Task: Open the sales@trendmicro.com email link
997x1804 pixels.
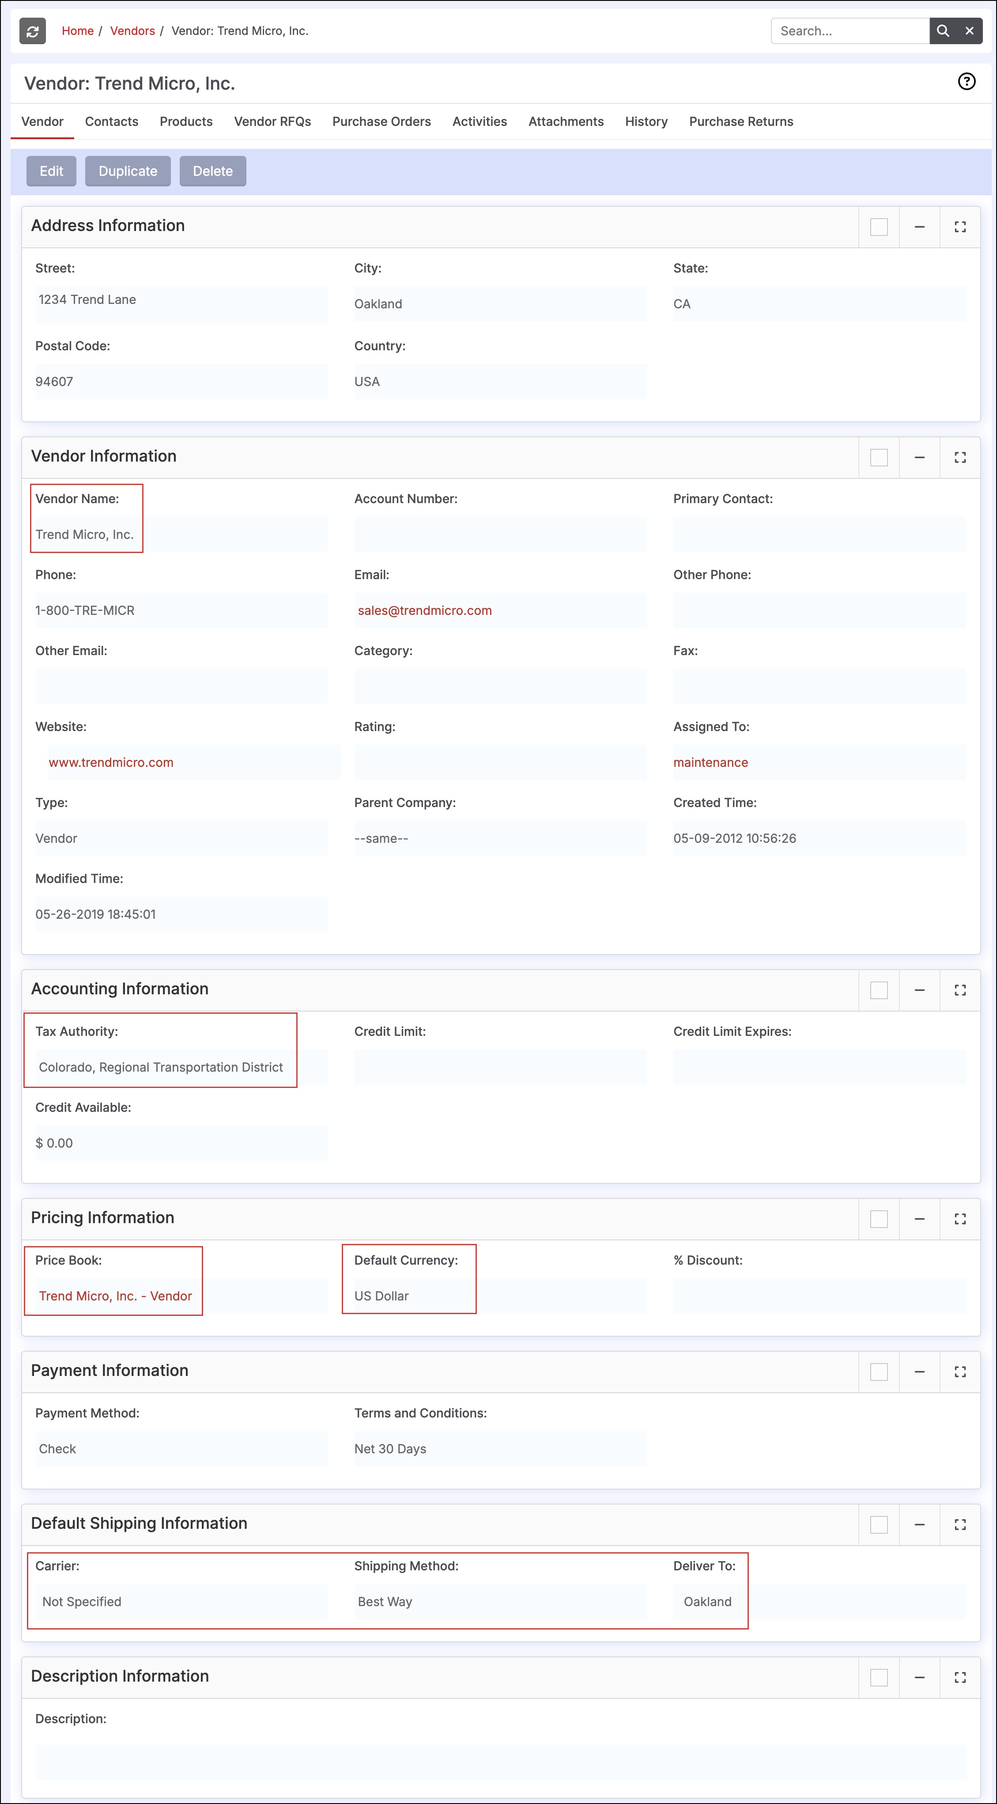Action: point(425,610)
